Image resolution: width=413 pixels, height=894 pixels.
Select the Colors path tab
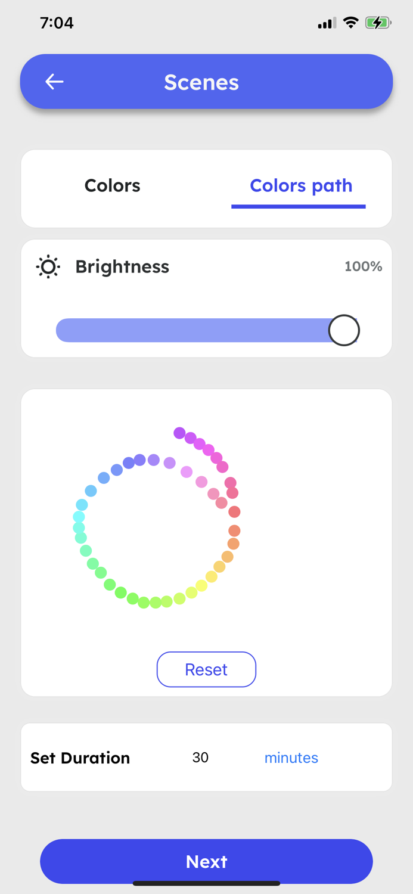pos(301,186)
